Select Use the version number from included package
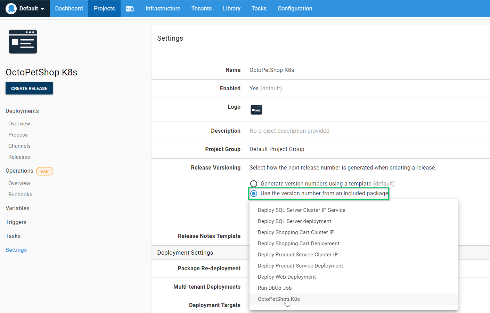 [x=254, y=193]
